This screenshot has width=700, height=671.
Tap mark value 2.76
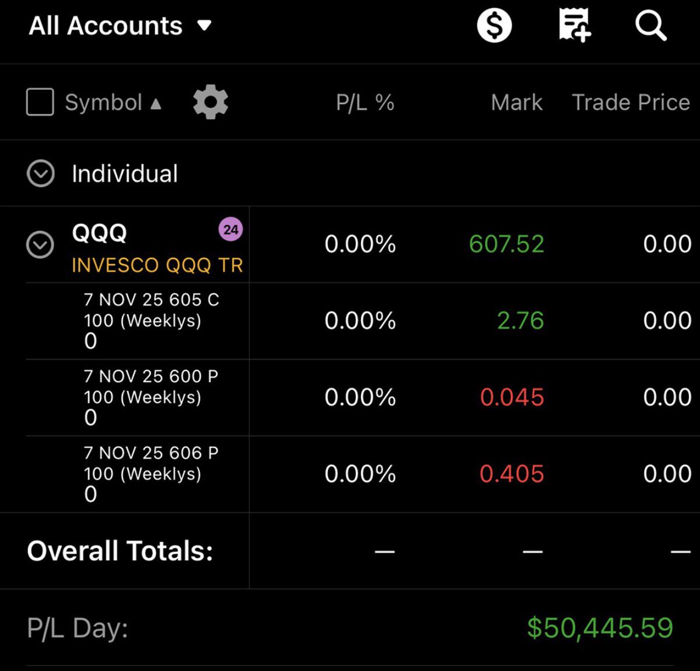point(520,321)
